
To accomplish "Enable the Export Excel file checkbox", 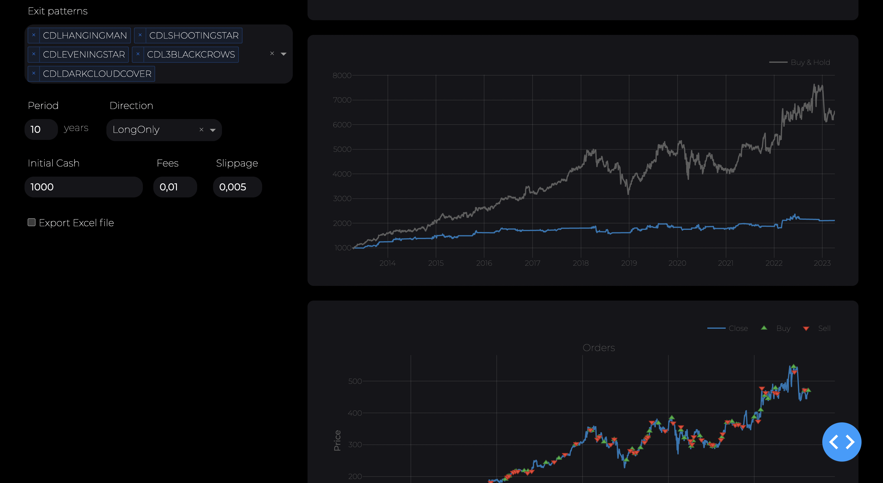I will 31,222.
